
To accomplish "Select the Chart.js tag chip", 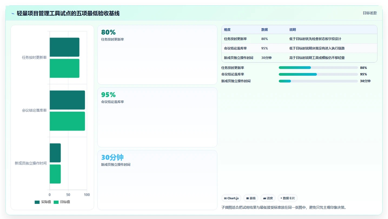I will [231, 198].
